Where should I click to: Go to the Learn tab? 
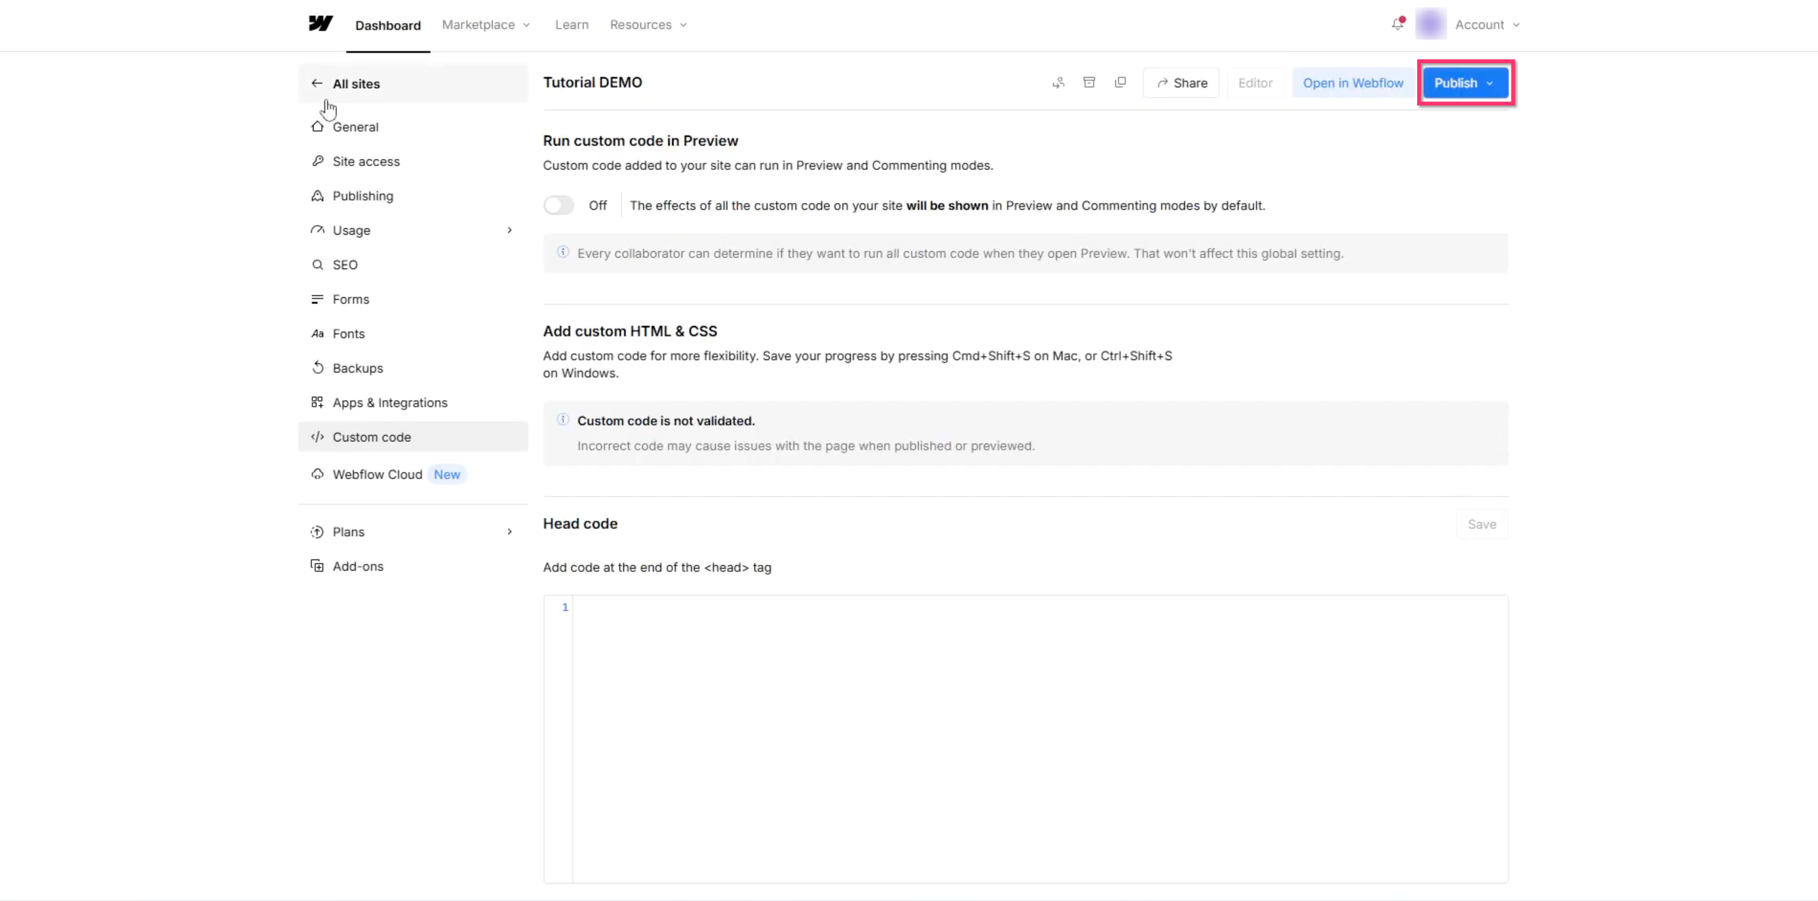[x=571, y=25]
